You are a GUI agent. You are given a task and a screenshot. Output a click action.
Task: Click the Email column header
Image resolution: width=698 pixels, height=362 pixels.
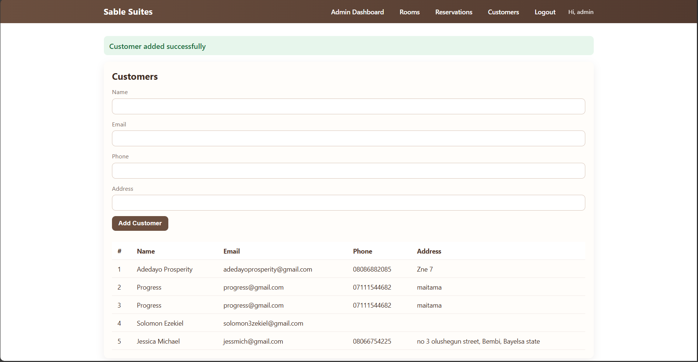coord(231,251)
